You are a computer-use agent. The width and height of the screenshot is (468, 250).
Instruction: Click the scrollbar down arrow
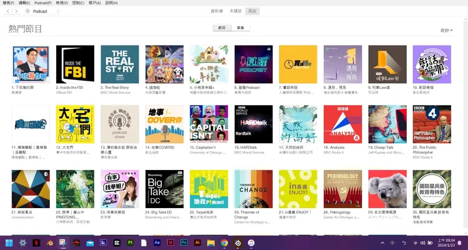[x=466, y=233]
